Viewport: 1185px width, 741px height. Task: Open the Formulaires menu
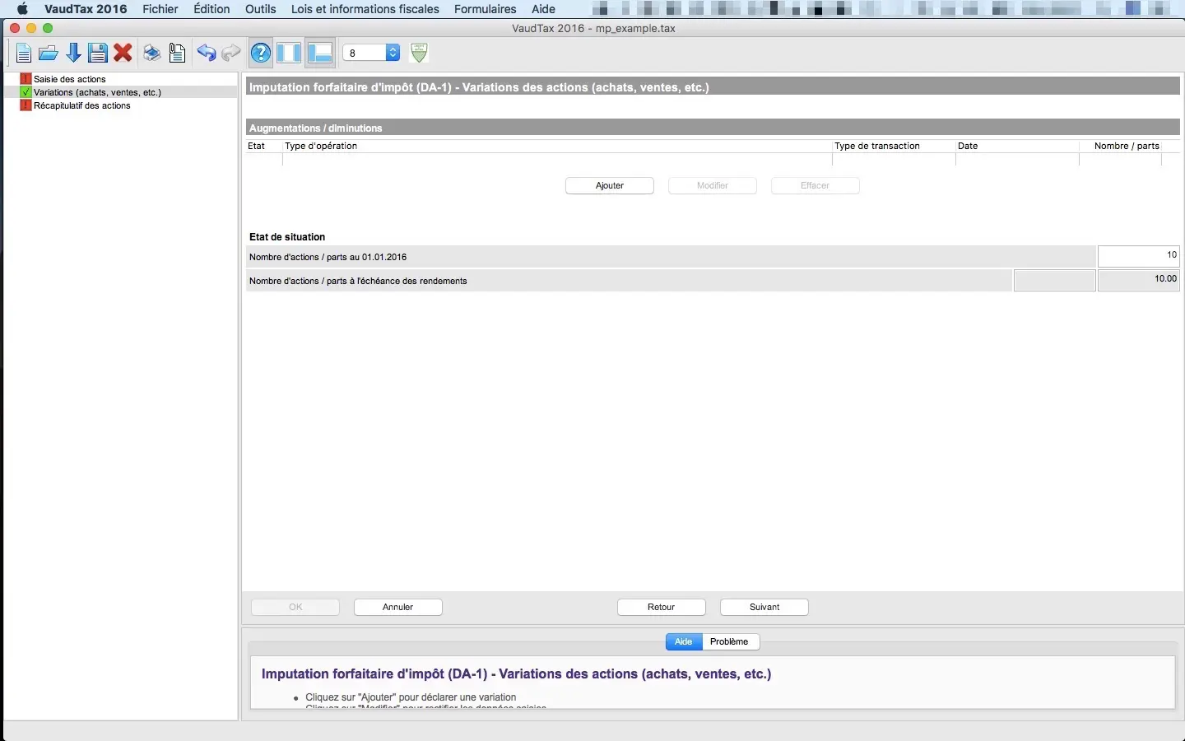click(x=486, y=9)
